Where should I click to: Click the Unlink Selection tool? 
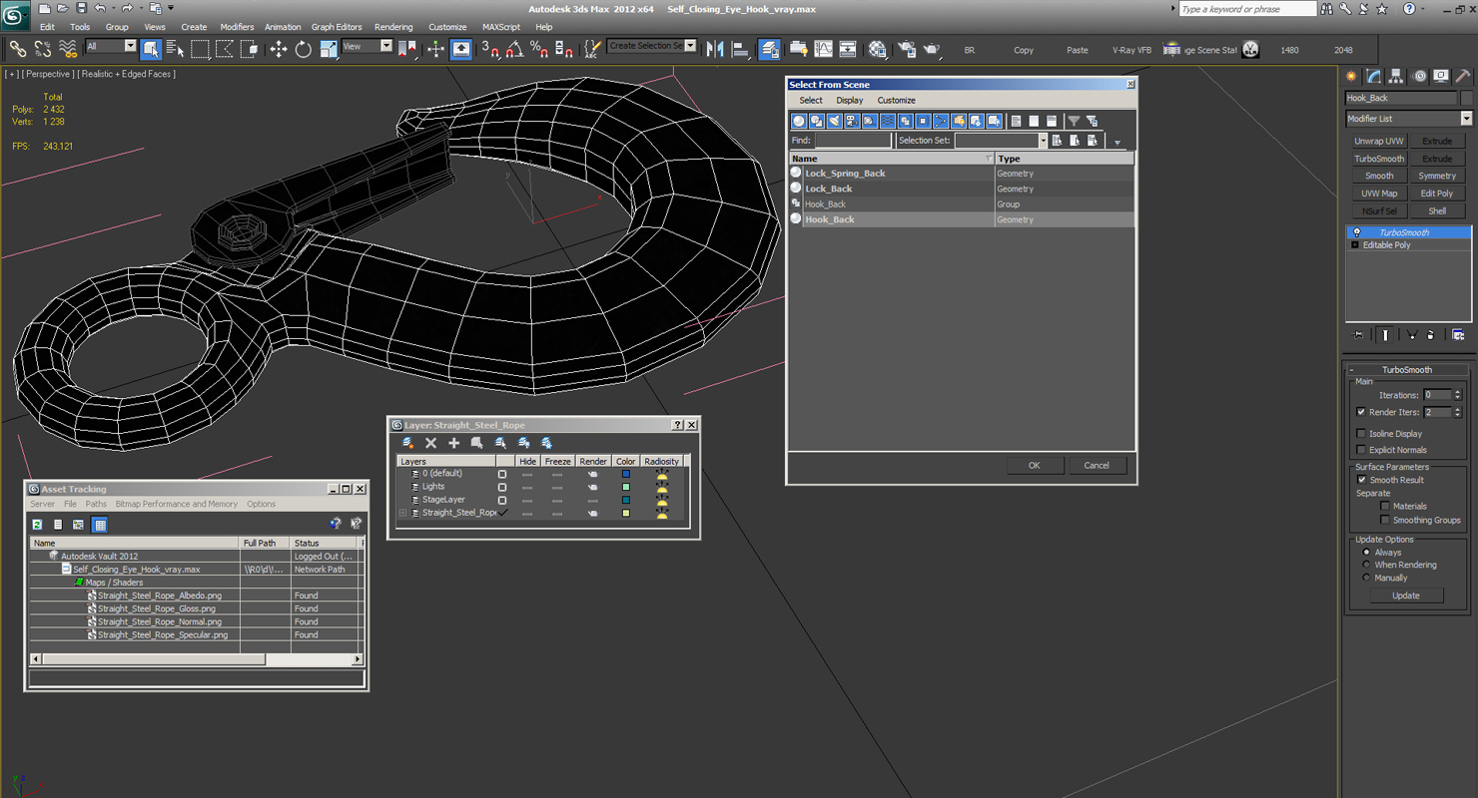click(x=43, y=49)
